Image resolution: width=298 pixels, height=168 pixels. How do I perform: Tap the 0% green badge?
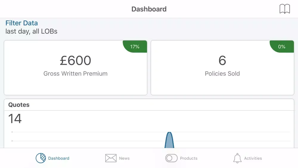click(x=282, y=47)
